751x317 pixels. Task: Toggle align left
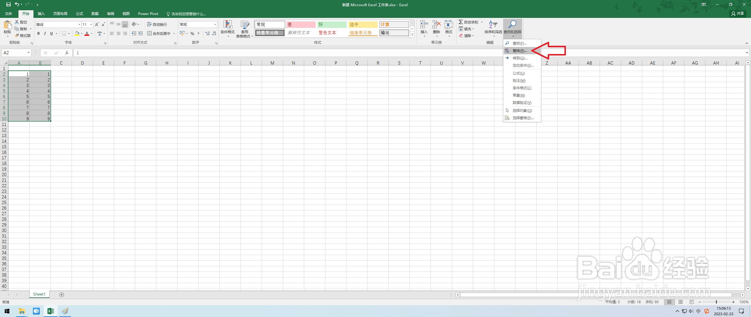coord(112,33)
